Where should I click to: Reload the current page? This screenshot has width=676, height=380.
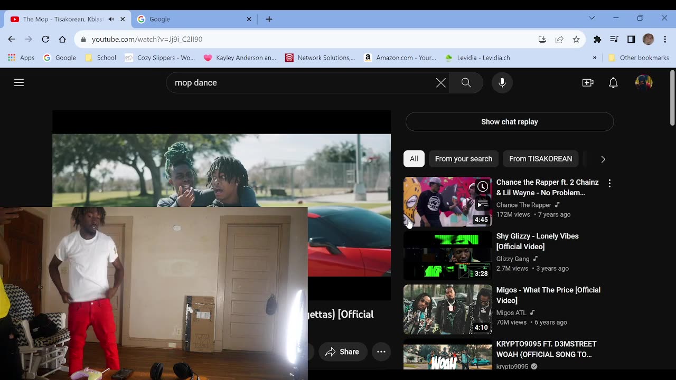45,39
